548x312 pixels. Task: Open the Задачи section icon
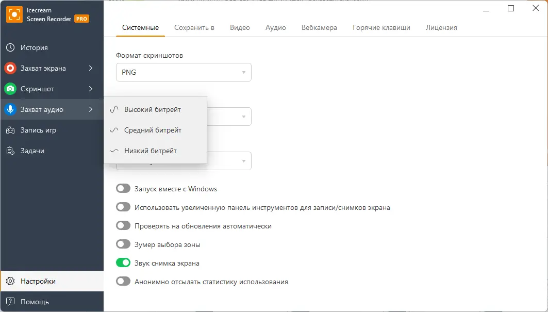point(11,151)
